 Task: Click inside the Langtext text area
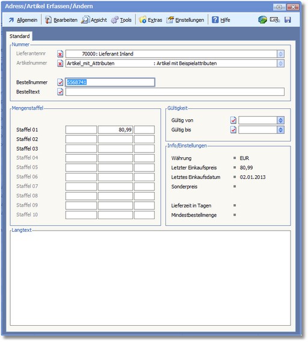(x=150, y=278)
